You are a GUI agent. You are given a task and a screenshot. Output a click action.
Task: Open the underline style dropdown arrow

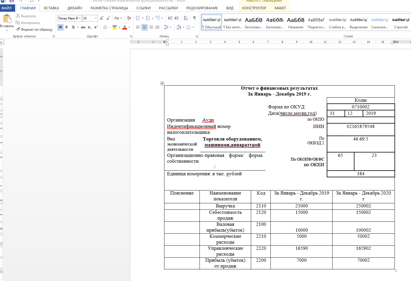click(78, 27)
